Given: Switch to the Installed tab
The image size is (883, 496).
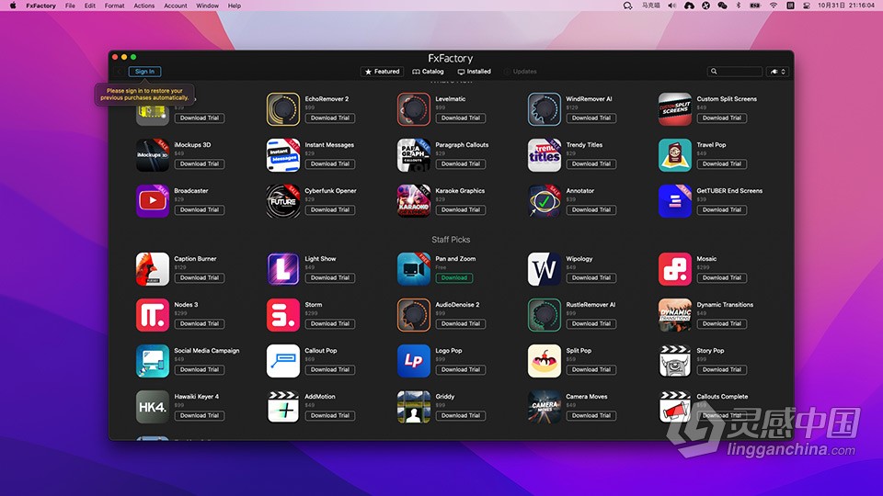Looking at the screenshot, I should [475, 72].
